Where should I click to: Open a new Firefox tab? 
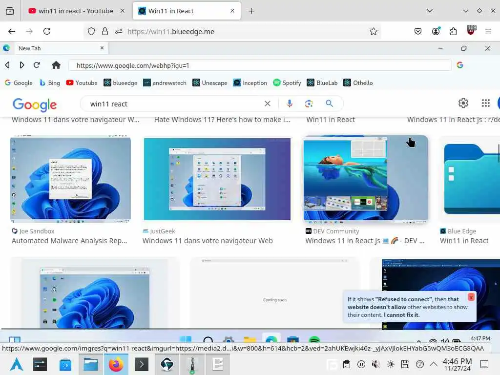[x=251, y=11]
